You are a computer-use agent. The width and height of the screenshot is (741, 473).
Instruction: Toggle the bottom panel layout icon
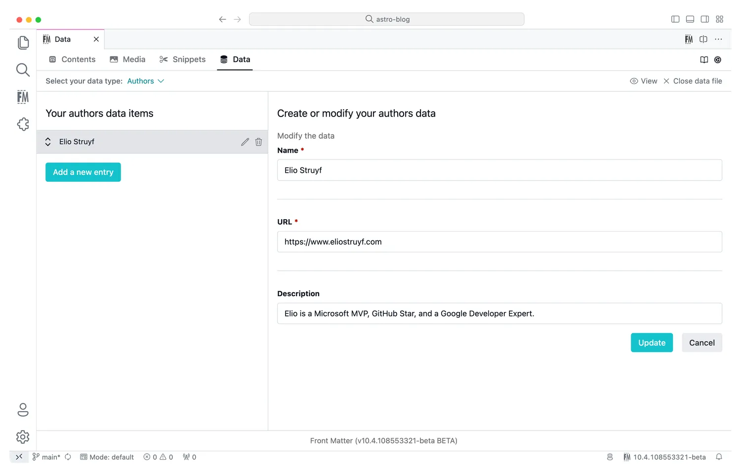coord(690,19)
